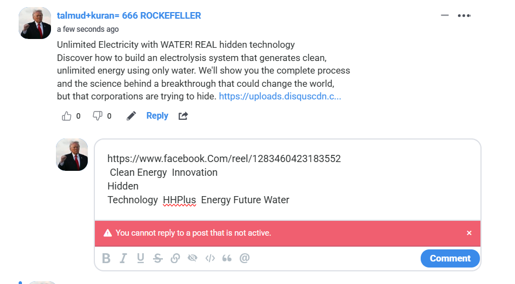
Task: Insert code block with code icon
Action: 210,259
